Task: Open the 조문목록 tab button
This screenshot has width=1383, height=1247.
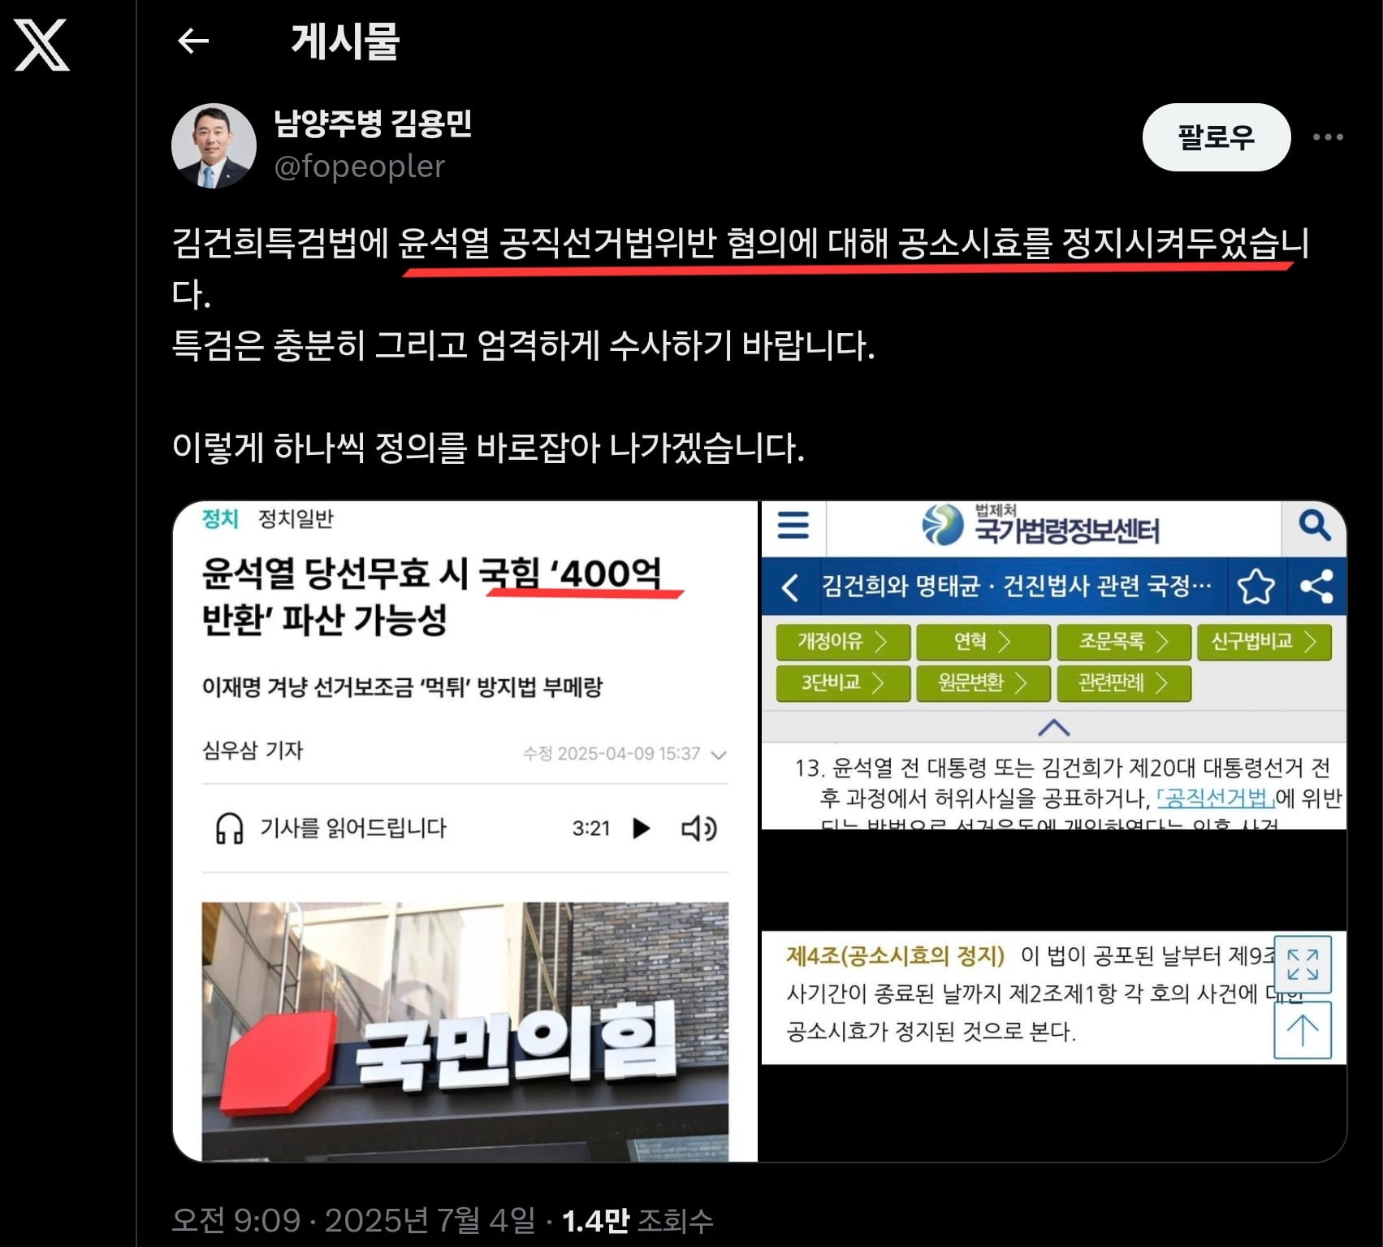Action: pos(1124,642)
